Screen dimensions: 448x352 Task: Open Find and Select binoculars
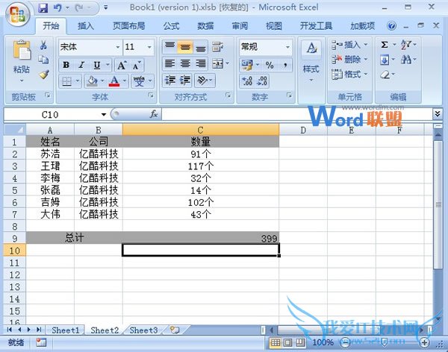[x=405, y=60]
